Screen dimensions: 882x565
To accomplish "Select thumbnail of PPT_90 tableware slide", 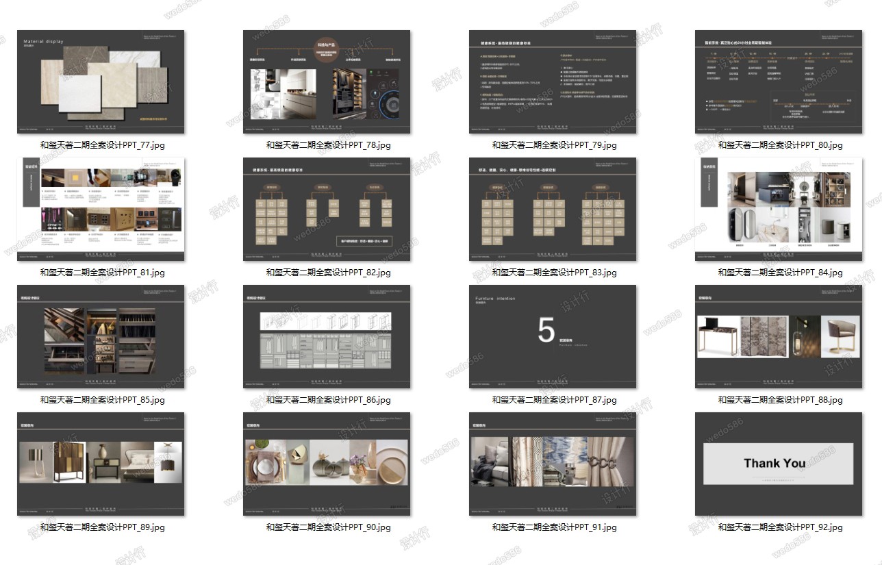I will (x=327, y=464).
